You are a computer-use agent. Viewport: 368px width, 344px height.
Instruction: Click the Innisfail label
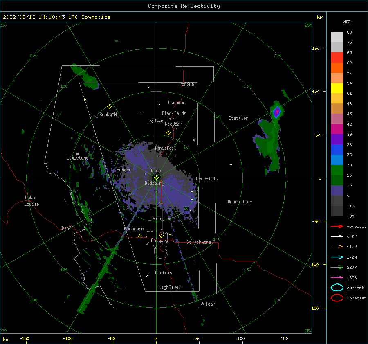tap(165, 148)
